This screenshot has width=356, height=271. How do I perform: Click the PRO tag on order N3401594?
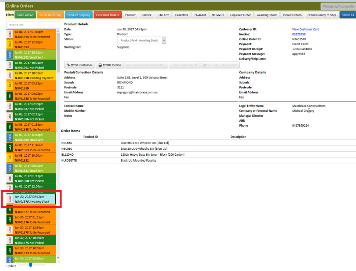(10, 34)
